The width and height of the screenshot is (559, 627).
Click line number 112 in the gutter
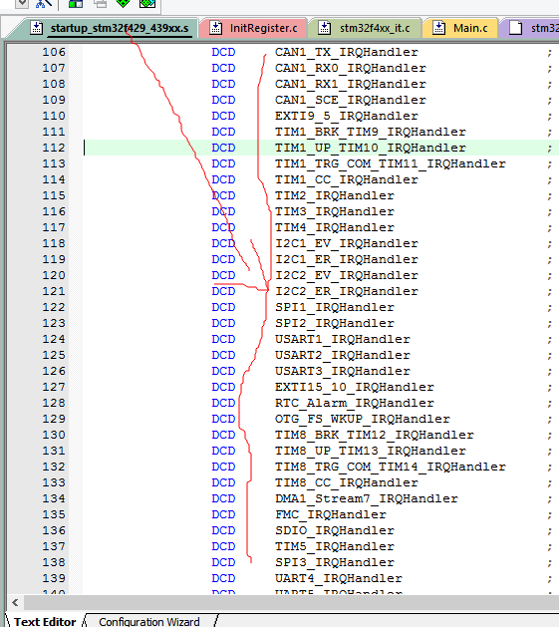[54, 149]
